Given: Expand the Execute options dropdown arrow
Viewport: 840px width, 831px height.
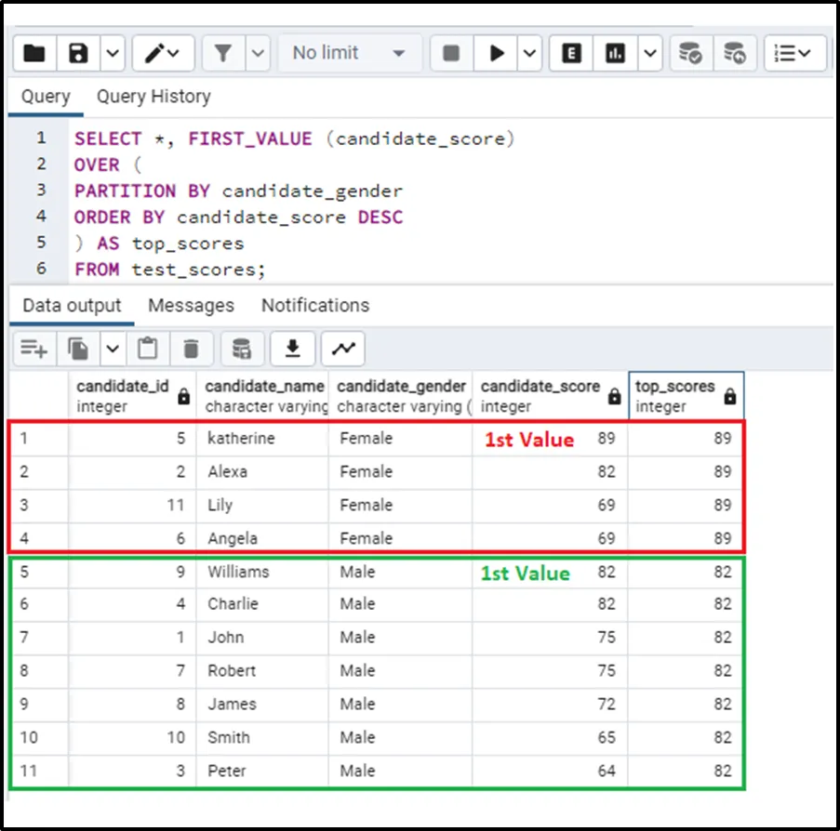Looking at the screenshot, I should [529, 53].
